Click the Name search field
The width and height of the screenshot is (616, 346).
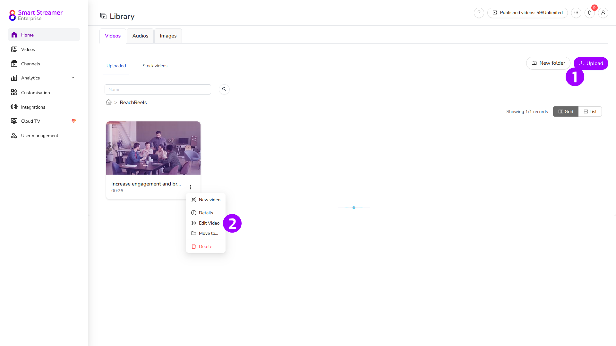pyautogui.click(x=158, y=89)
